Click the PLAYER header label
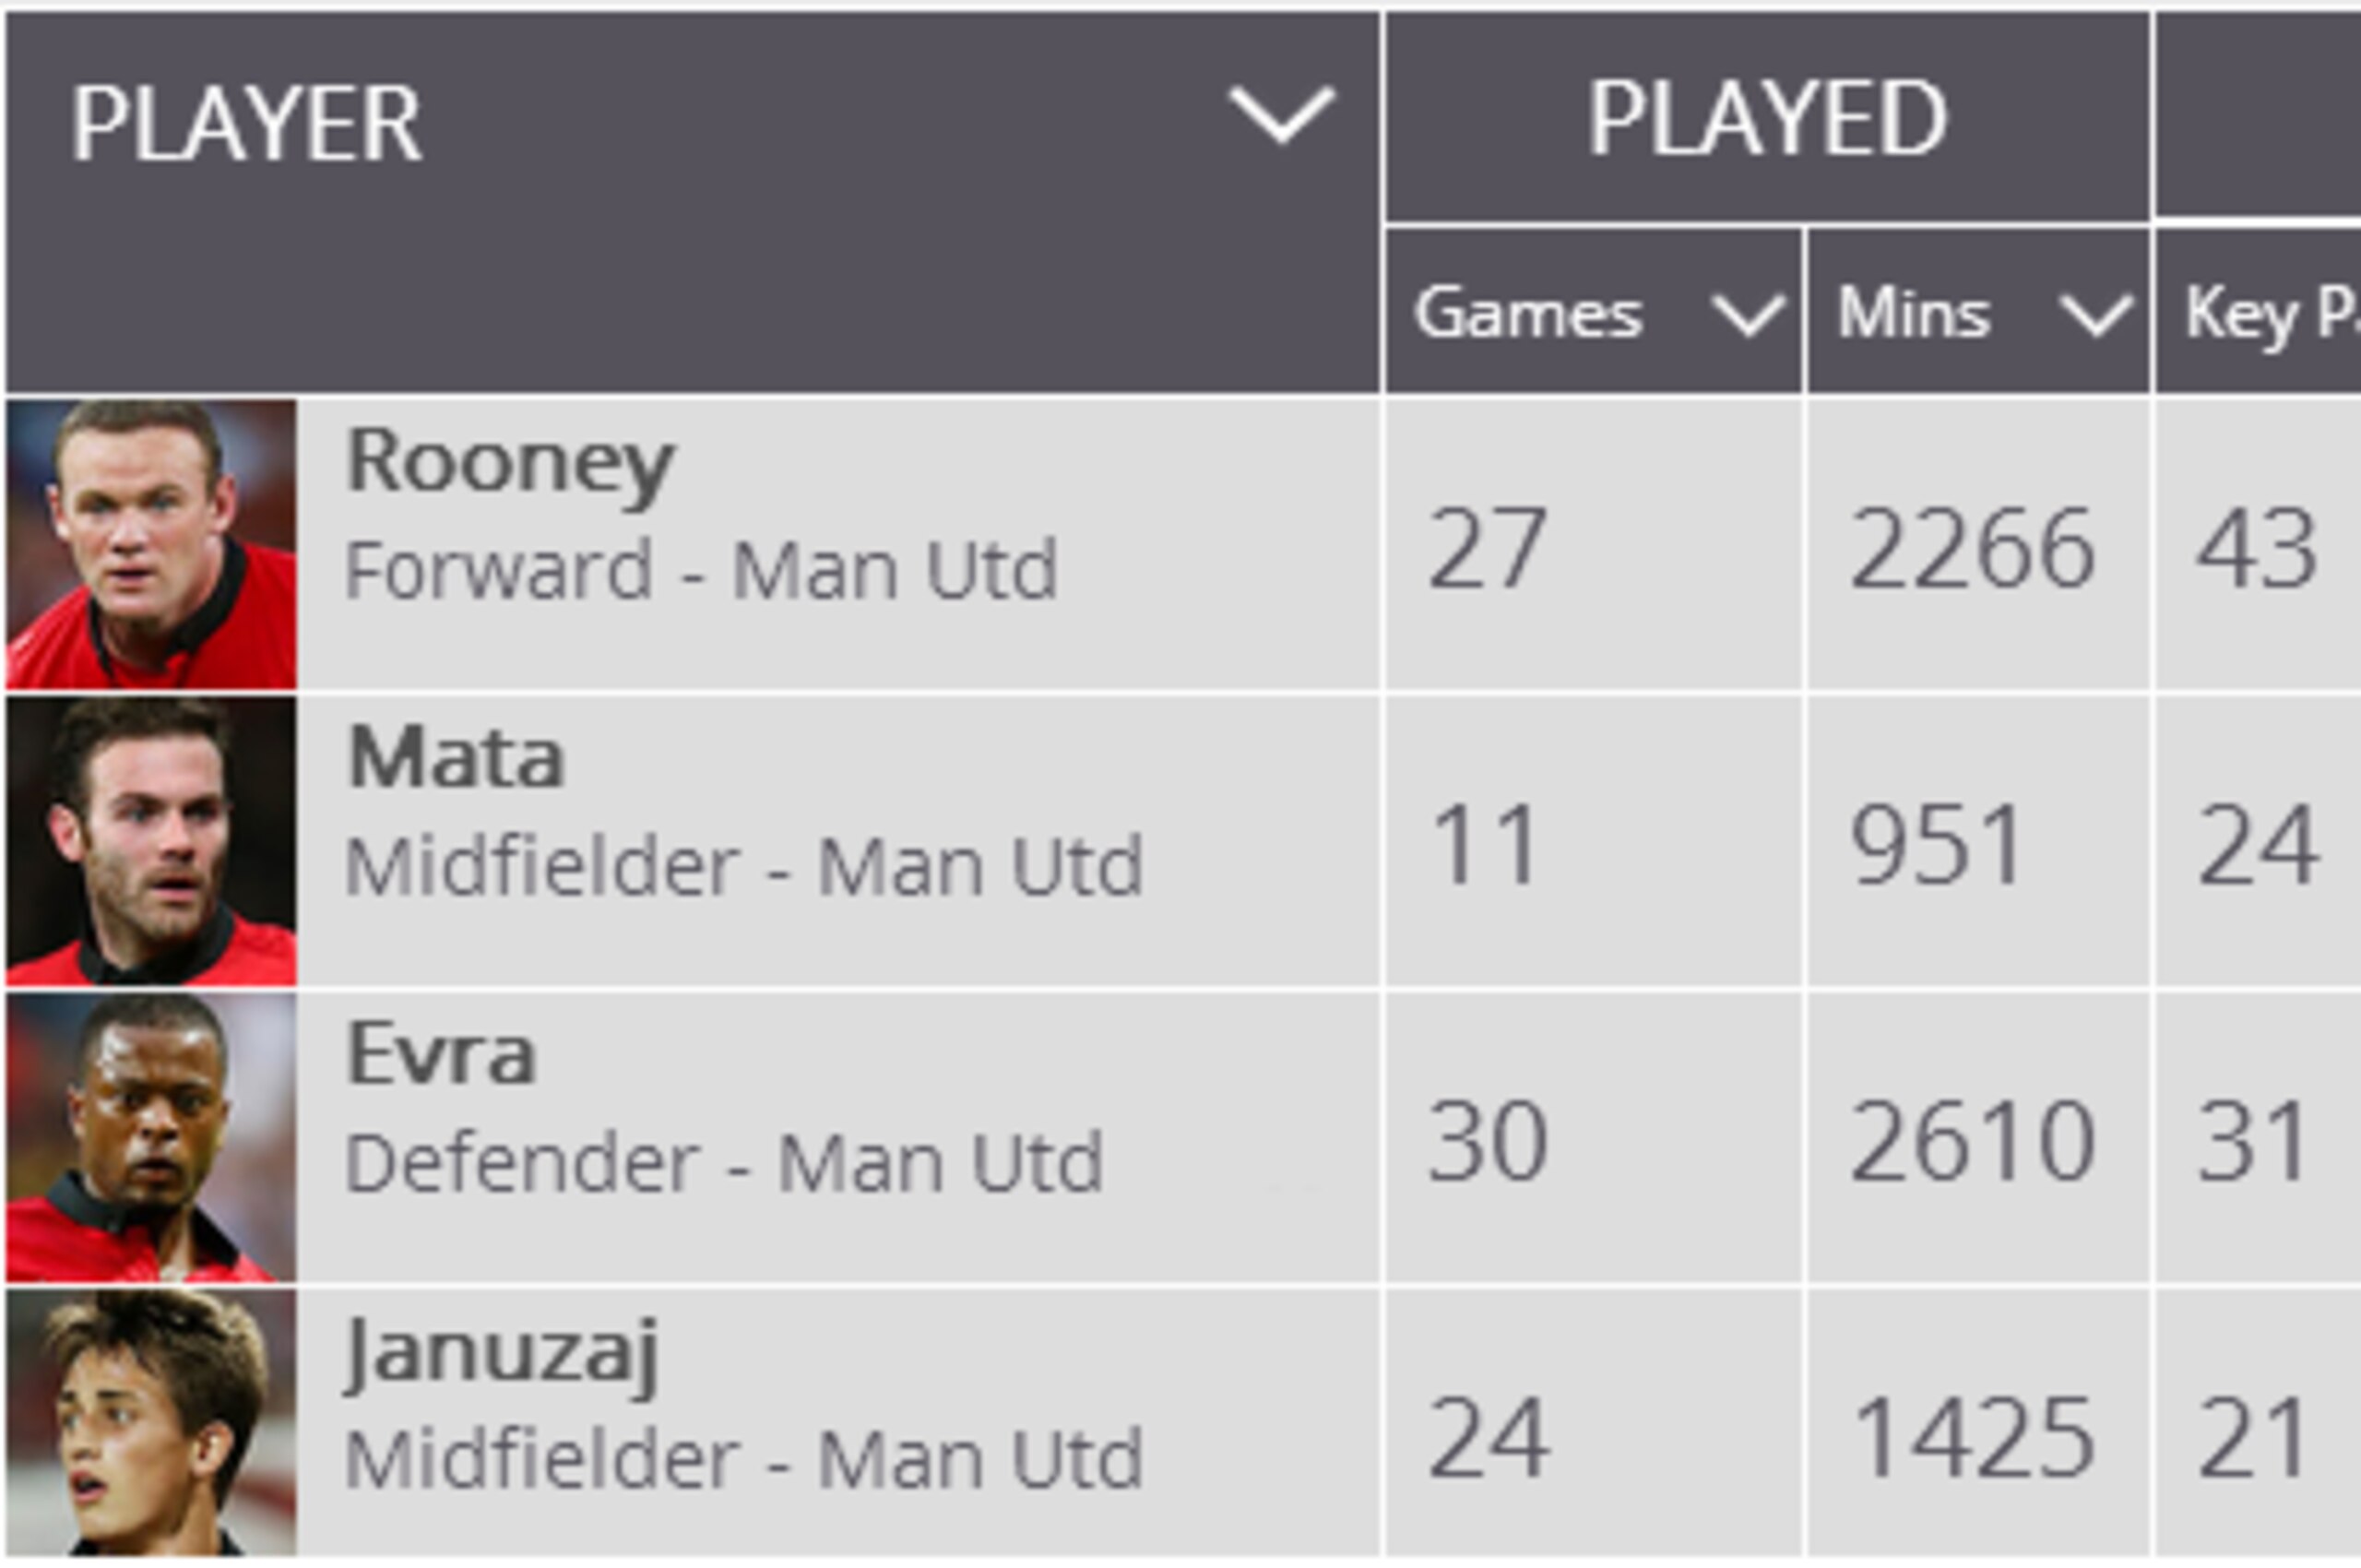2361x1568 pixels. pos(246,124)
